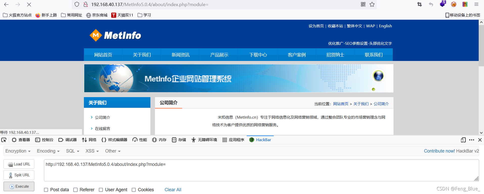Focus the HackBar URL text area
Image resolution: width=484 pixels, height=194 pixels.
tap(262, 170)
